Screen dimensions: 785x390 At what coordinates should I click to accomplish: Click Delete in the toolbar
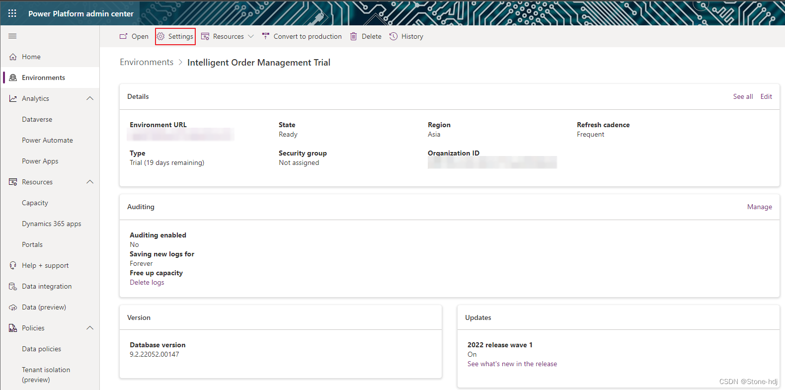point(366,36)
